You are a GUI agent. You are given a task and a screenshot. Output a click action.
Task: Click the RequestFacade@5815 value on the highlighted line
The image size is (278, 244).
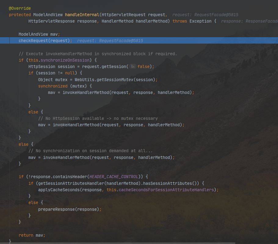click(x=121, y=41)
